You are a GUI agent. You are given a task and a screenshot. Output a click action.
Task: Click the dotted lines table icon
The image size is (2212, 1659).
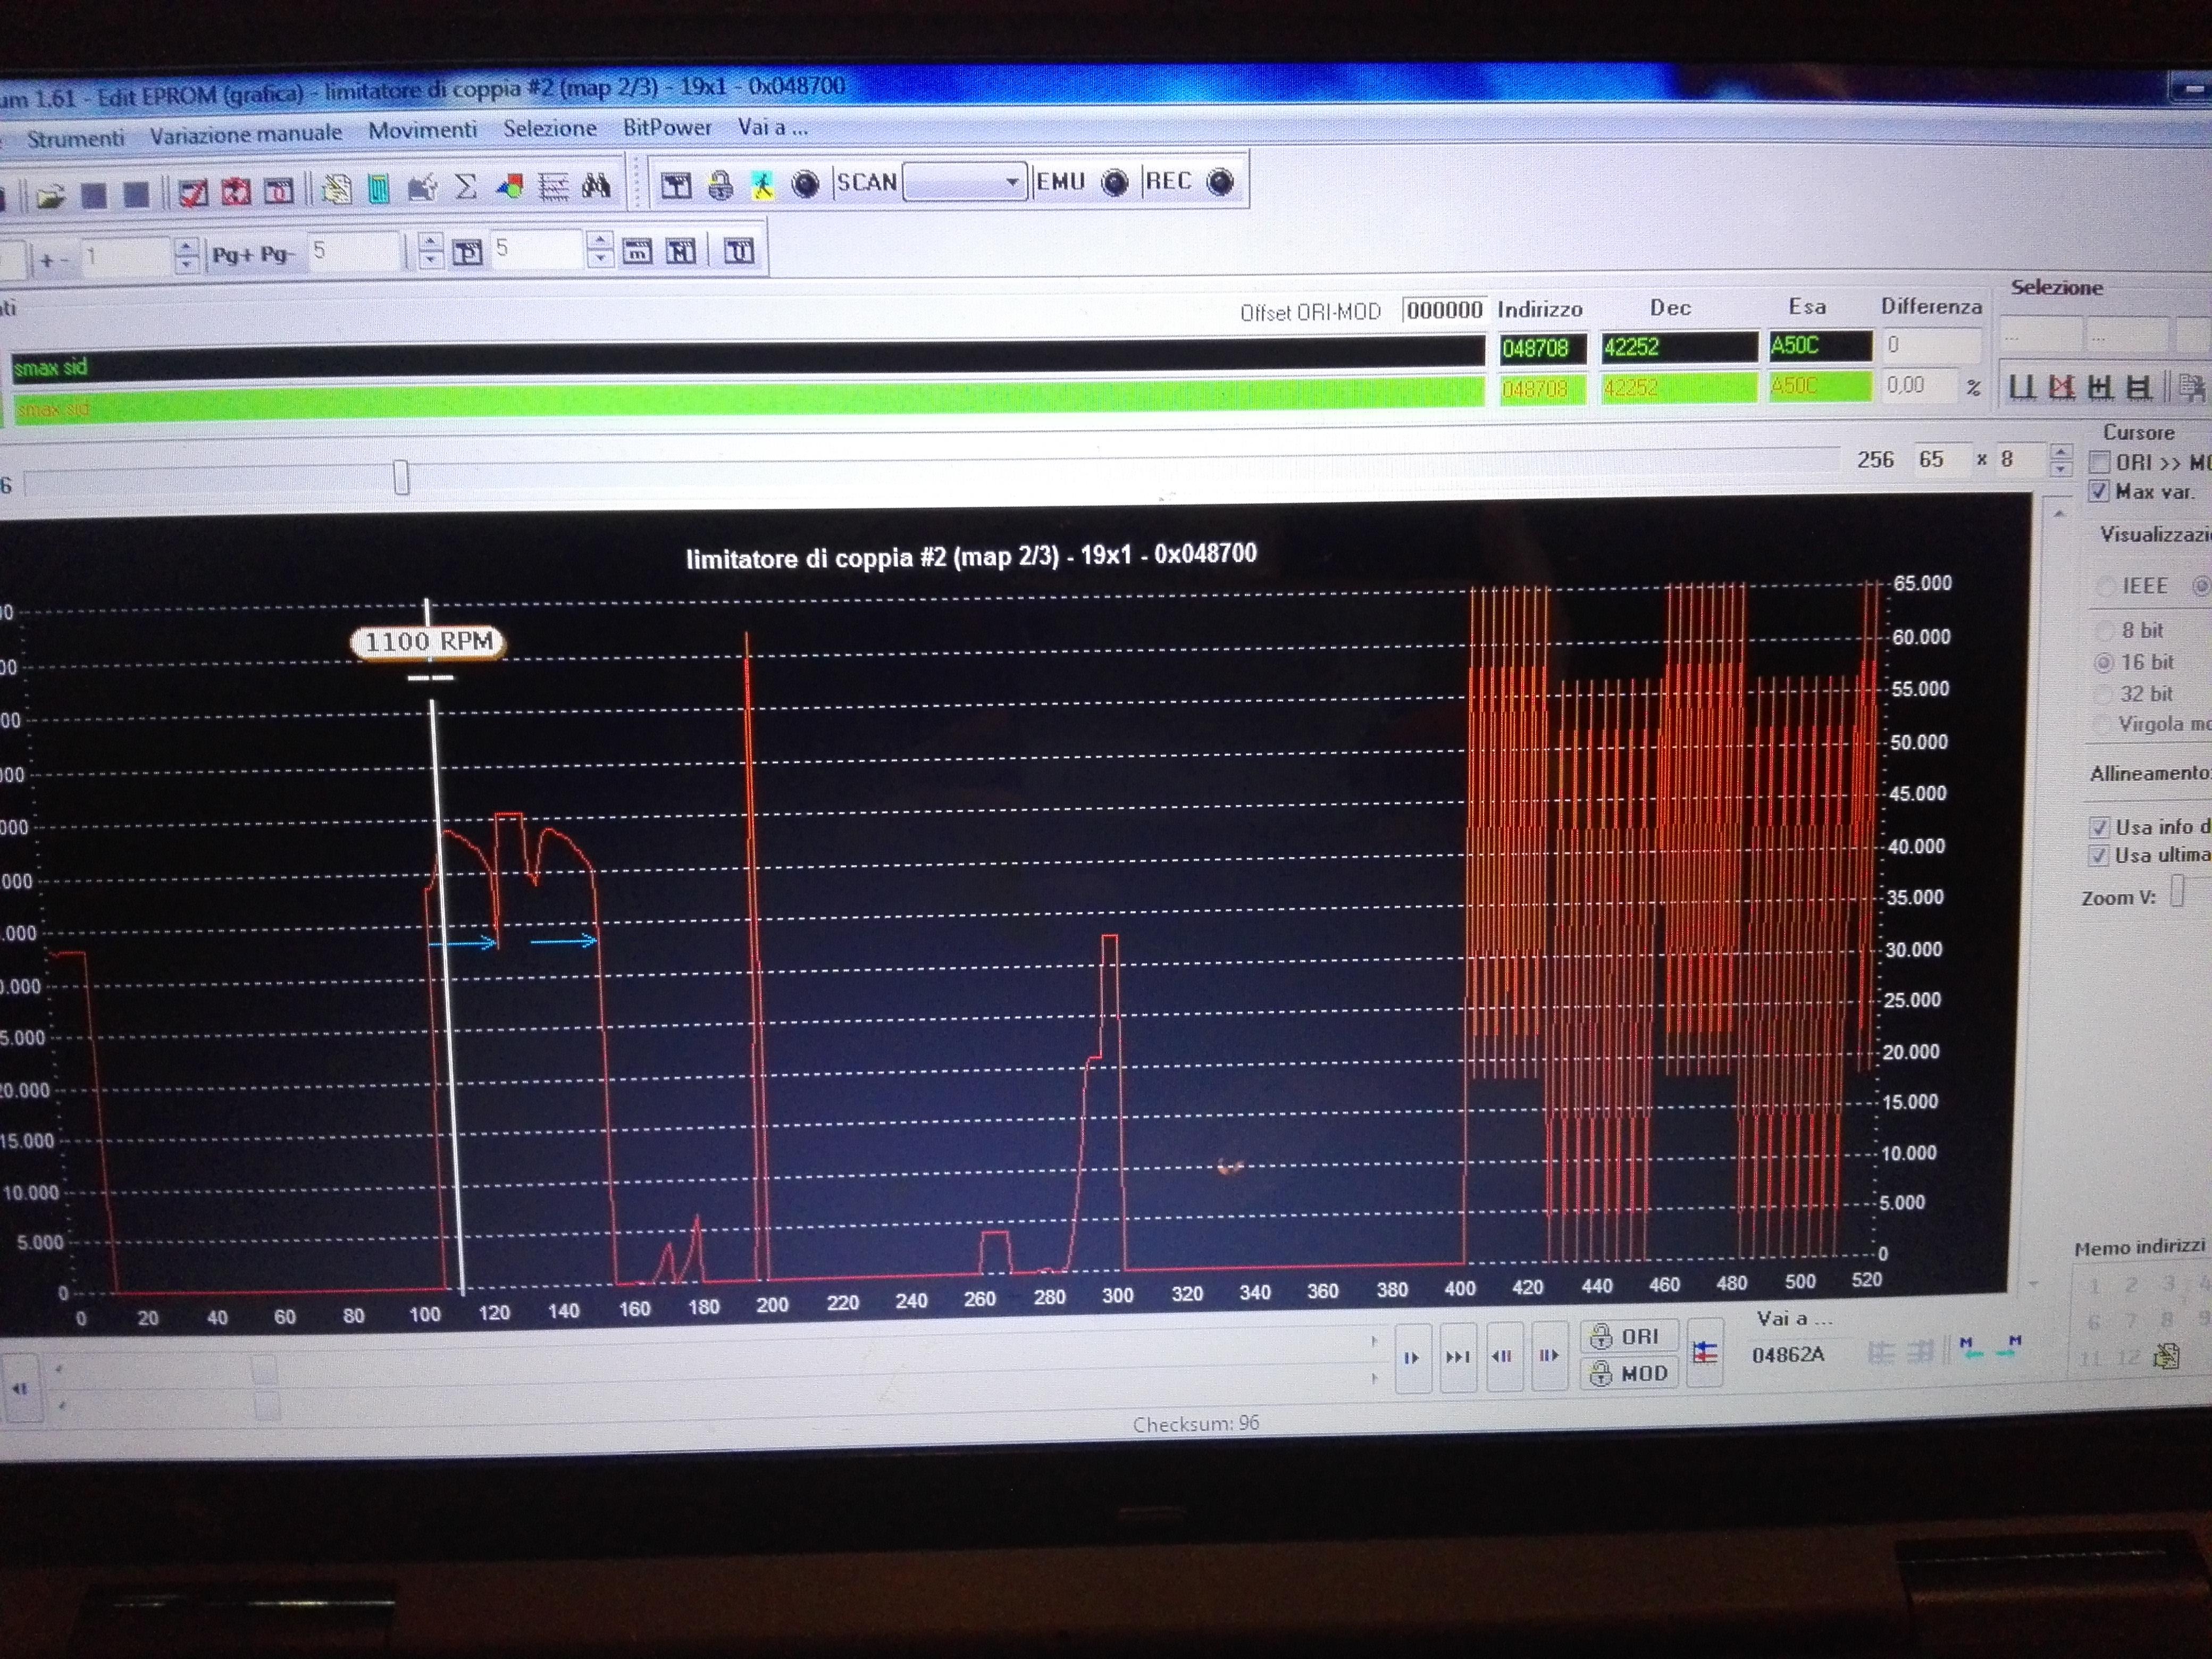click(x=553, y=186)
